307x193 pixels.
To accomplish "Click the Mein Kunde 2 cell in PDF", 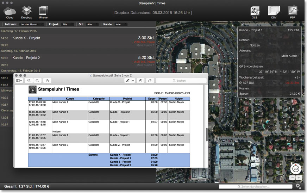I will (x=60, y=145).
